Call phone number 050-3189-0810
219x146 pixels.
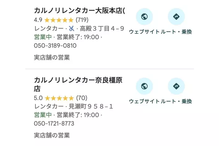coord(55,46)
